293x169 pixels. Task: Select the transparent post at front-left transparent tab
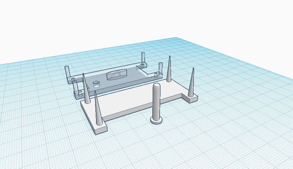76,87
